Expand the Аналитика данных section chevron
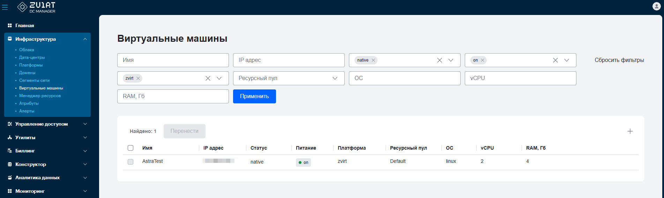Image resolution: width=664 pixels, height=198 pixels. [85, 177]
